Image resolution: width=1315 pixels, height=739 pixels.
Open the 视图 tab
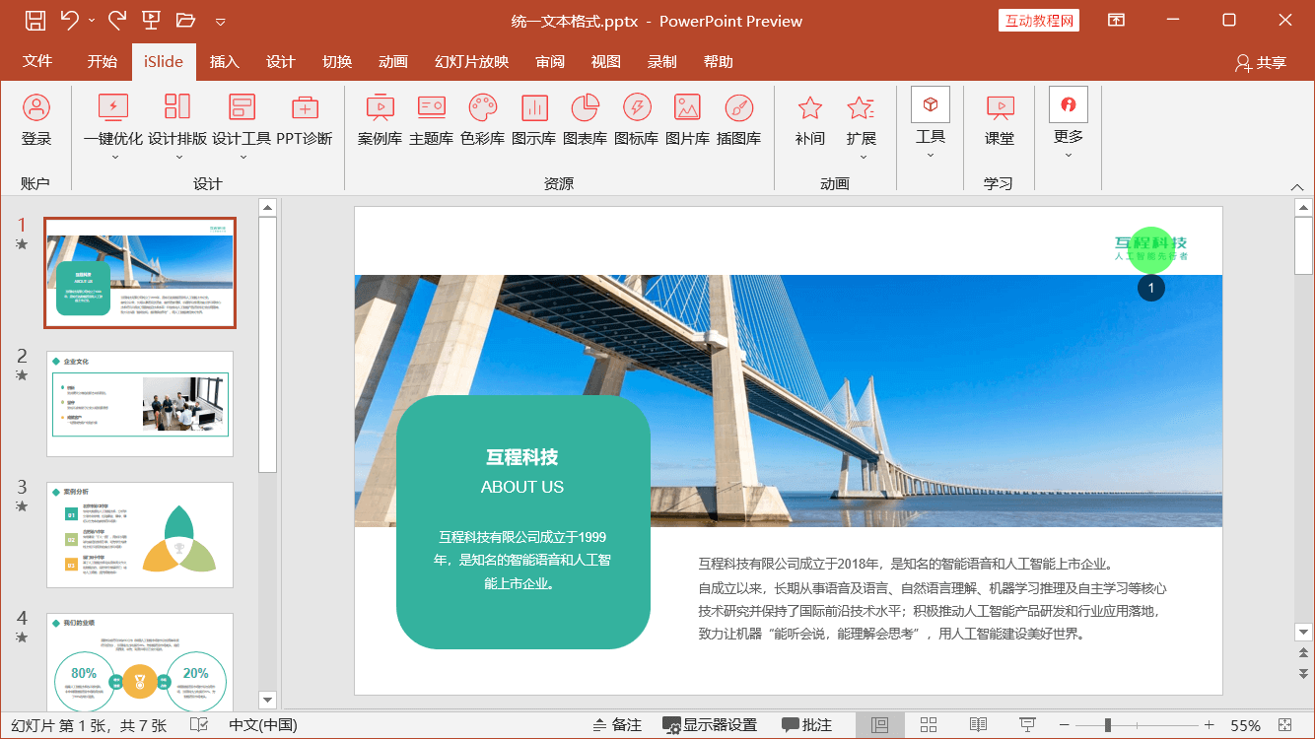[x=605, y=61]
